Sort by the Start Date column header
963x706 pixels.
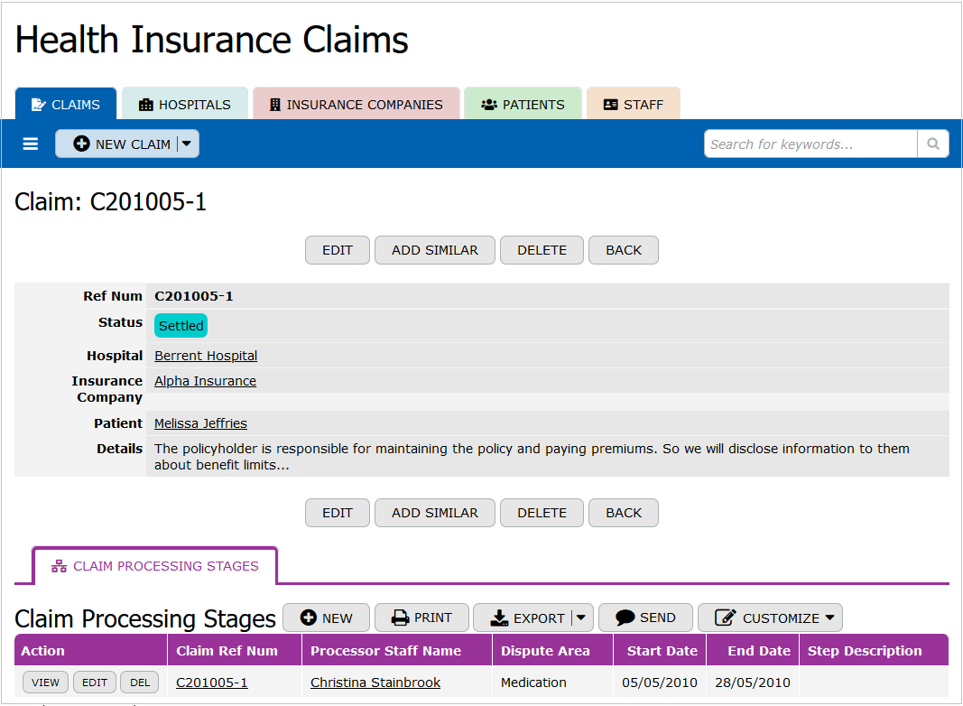[662, 651]
